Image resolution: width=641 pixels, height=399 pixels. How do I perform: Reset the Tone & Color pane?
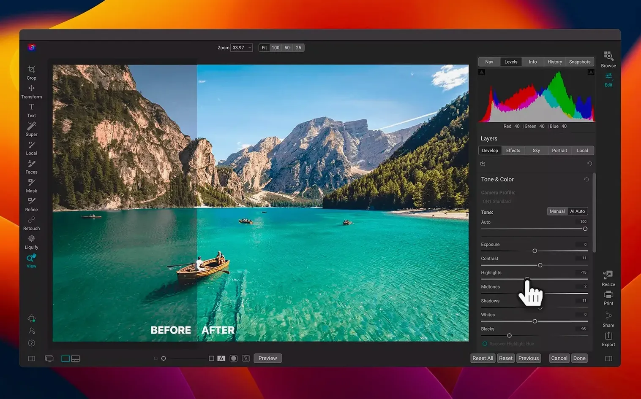(x=586, y=179)
